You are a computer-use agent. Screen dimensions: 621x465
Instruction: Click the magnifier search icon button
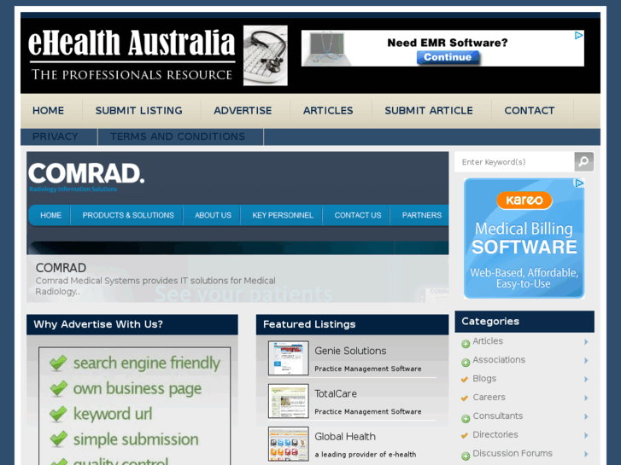pos(583,161)
